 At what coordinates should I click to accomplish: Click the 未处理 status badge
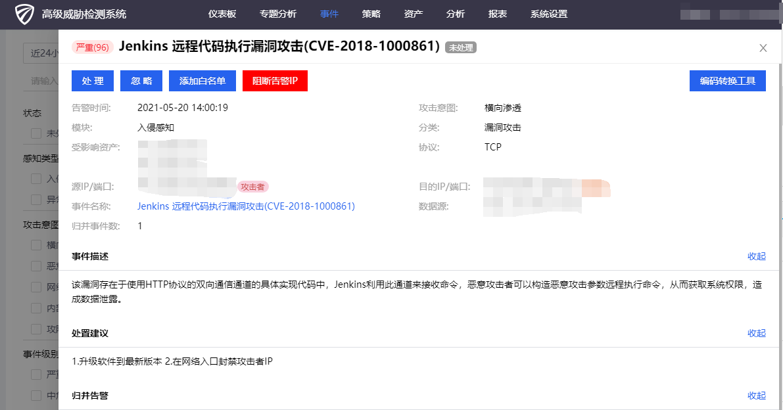point(461,48)
